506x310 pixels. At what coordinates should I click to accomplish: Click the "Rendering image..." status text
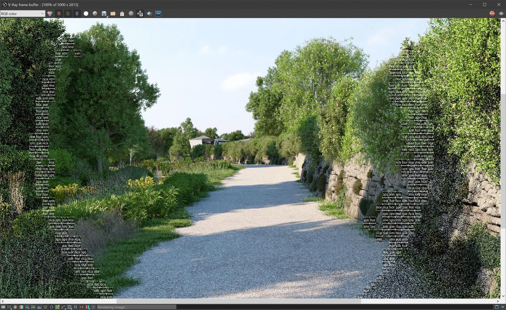click(x=112, y=307)
